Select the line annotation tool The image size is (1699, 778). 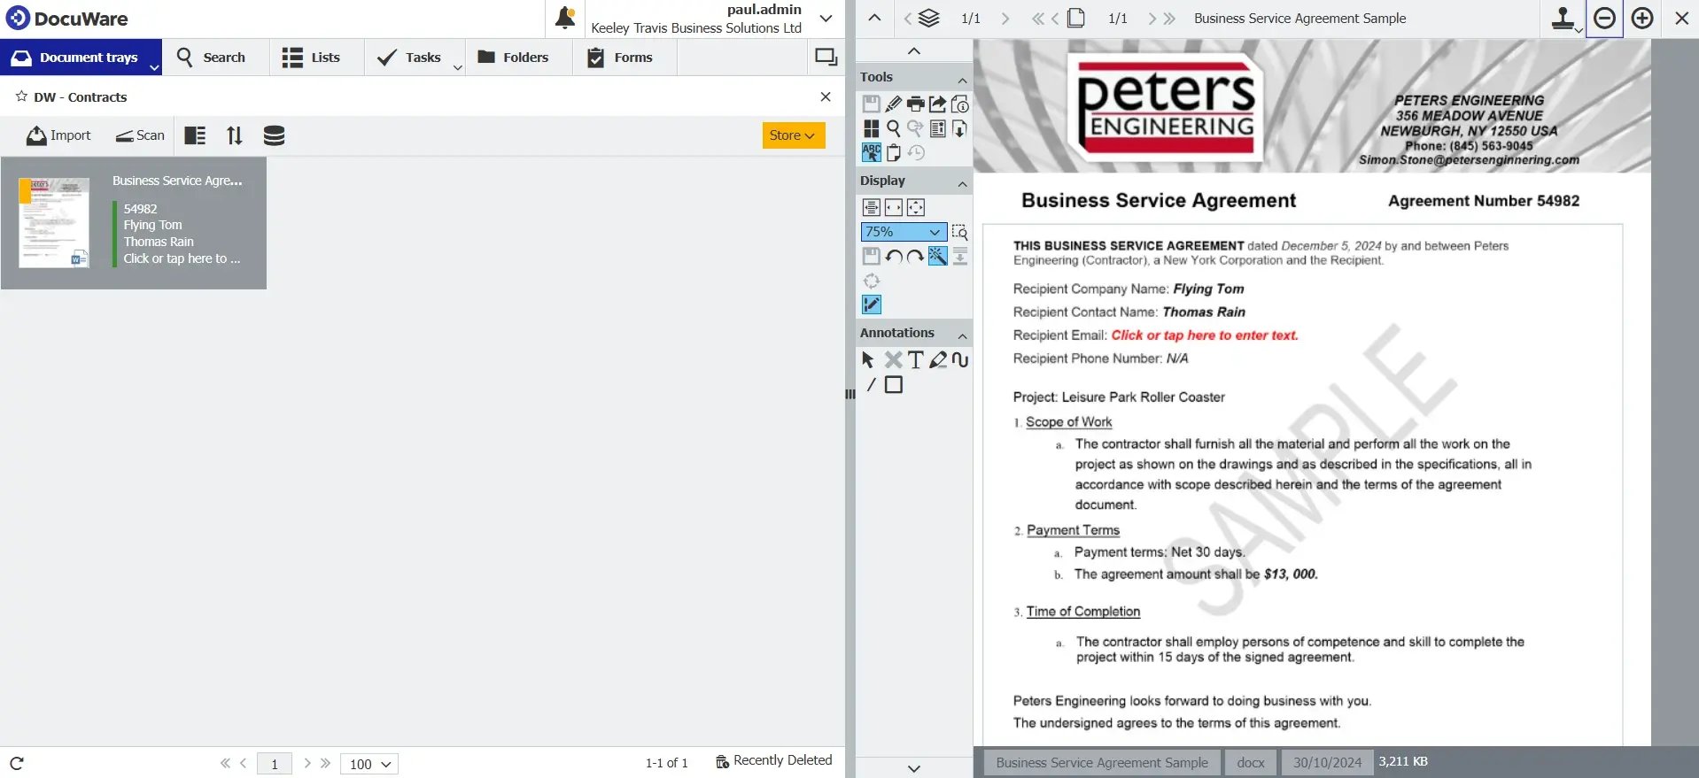coord(872,384)
